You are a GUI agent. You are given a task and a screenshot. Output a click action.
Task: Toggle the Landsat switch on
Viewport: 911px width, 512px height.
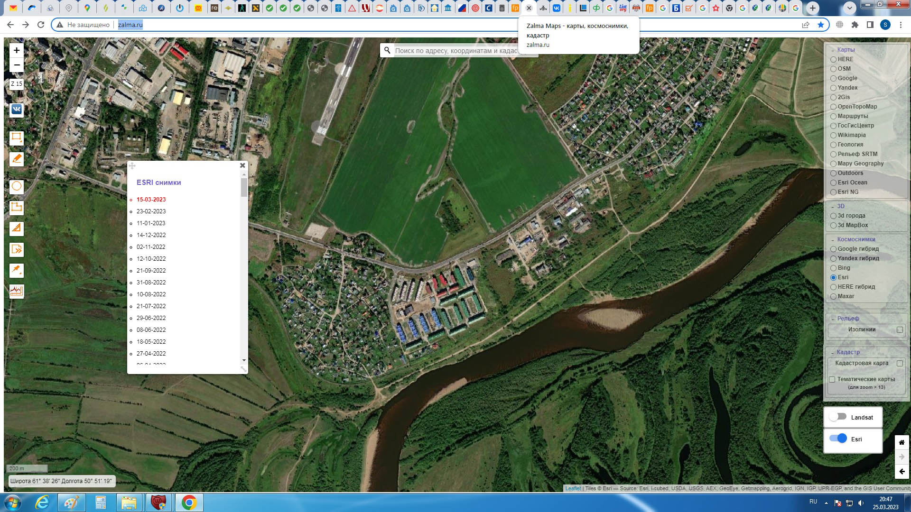coord(838,417)
